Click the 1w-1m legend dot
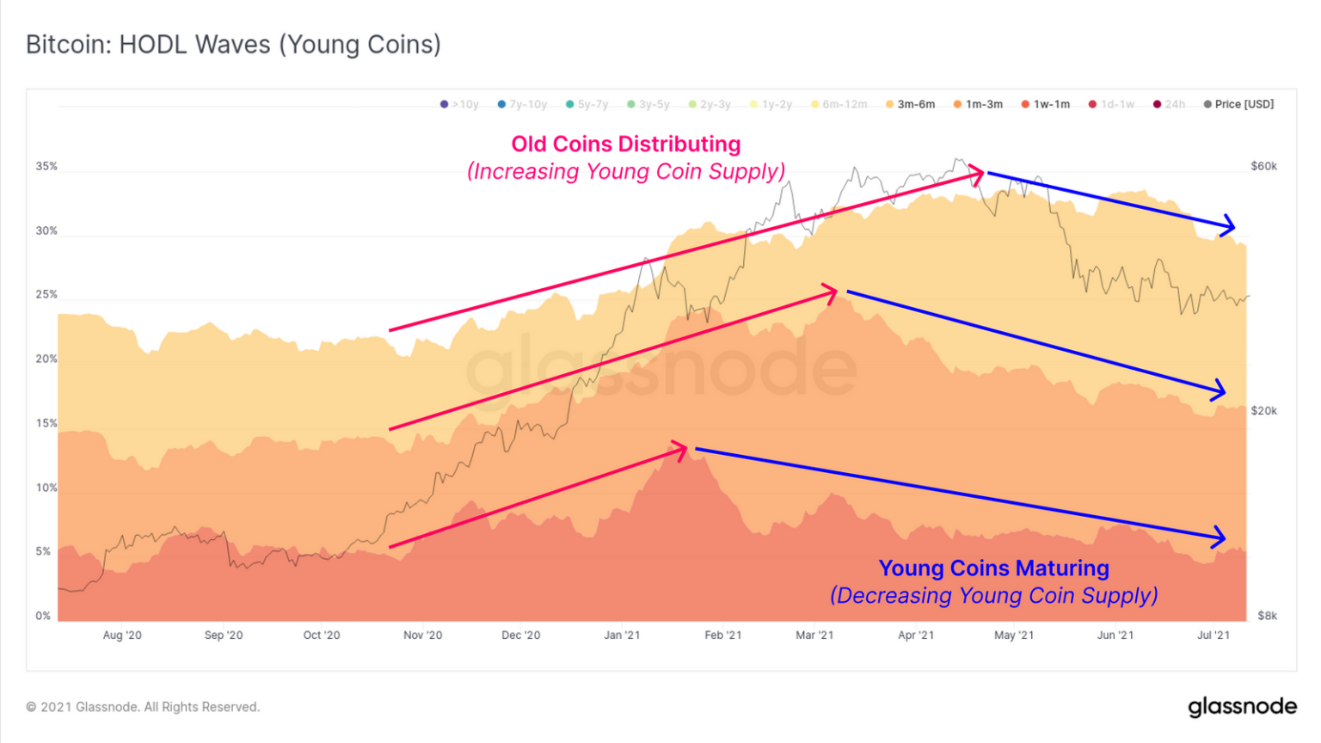Viewport: 1321px width, 743px height. [1025, 104]
